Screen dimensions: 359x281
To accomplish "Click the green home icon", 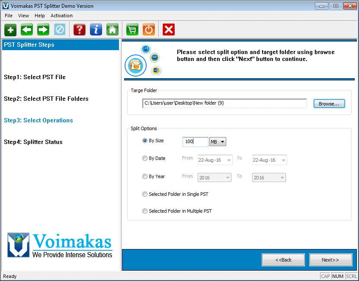I will pos(112,30).
